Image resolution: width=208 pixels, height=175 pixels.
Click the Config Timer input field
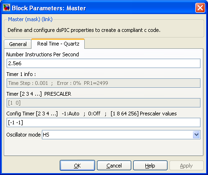[104, 122]
